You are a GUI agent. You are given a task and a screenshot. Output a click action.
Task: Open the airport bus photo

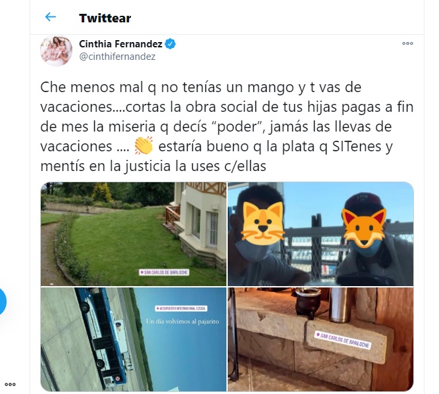click(x=134, y=339)
